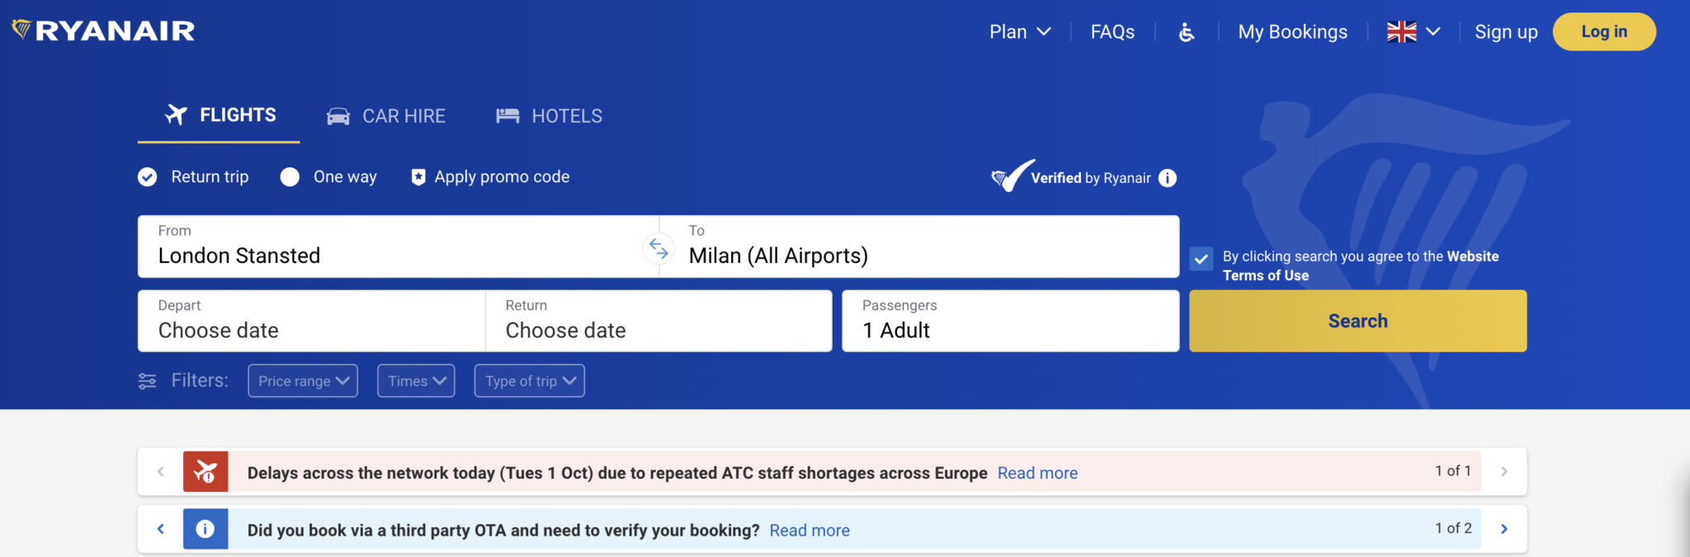Select the One way radio button

pyautogui.click(x=290, y=176)
